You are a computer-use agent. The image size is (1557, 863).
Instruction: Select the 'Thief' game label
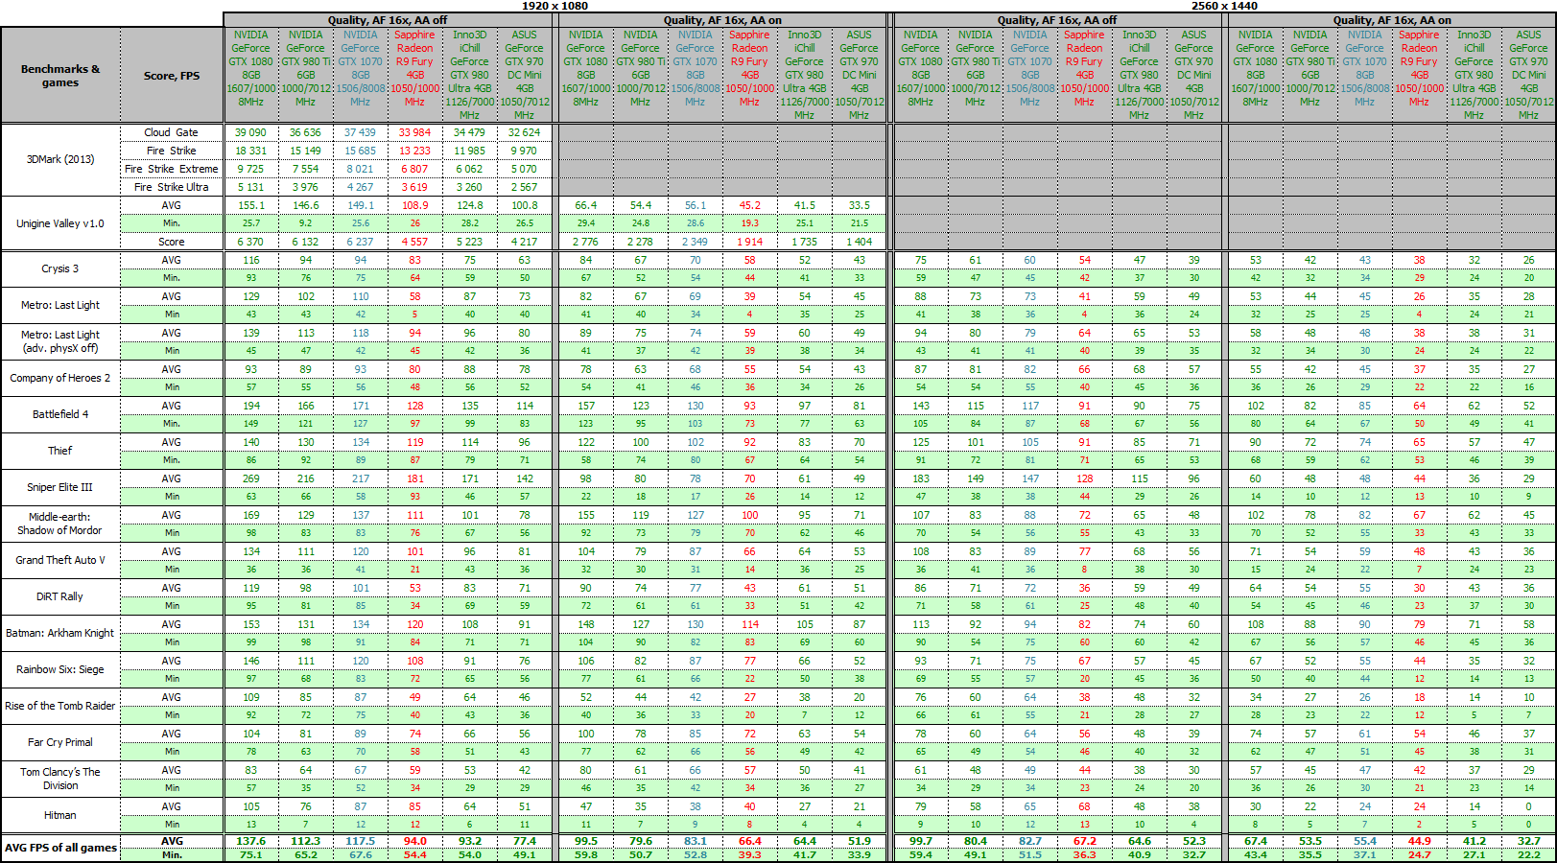[60, 451]
